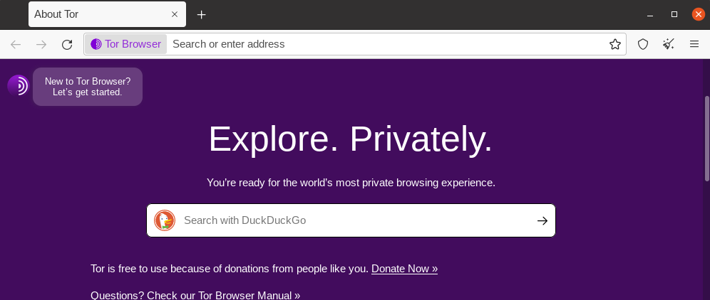Reload the current page
The height and width of the screenshot is (300, 710).
point(67,44)
